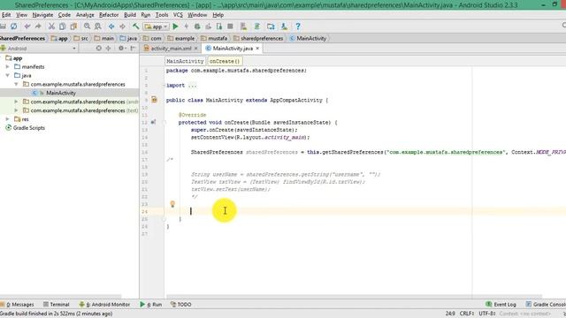Open the Android Monitor tool window
This screenshot has height=318, width=566.
[x=104, y=305]
